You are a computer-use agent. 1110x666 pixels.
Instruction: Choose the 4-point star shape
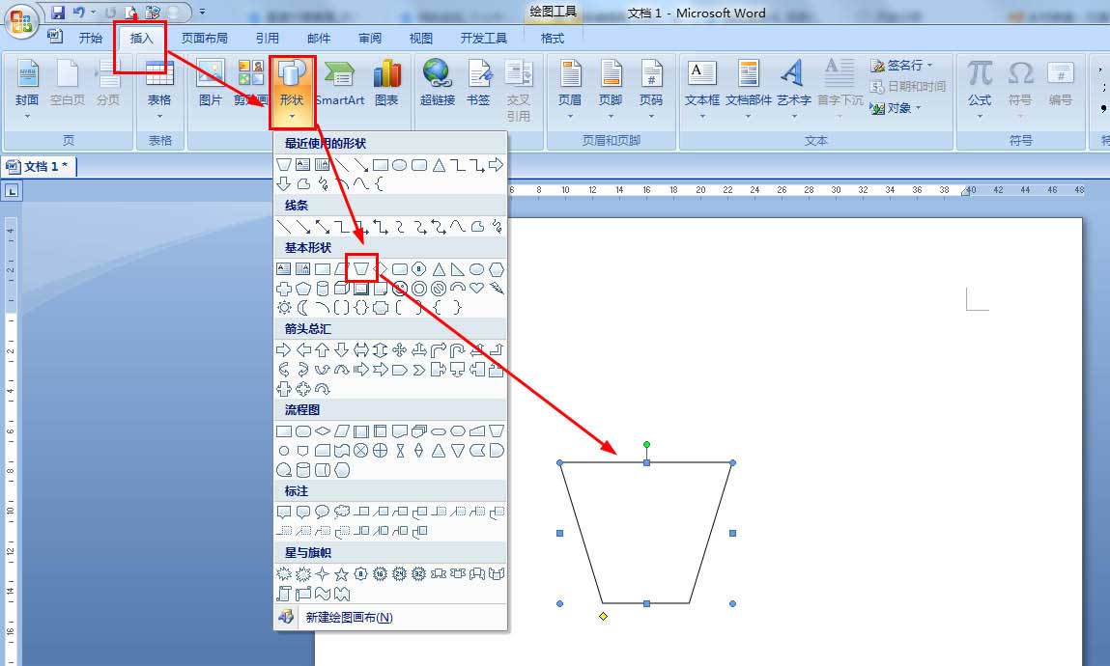coord(322,574)
